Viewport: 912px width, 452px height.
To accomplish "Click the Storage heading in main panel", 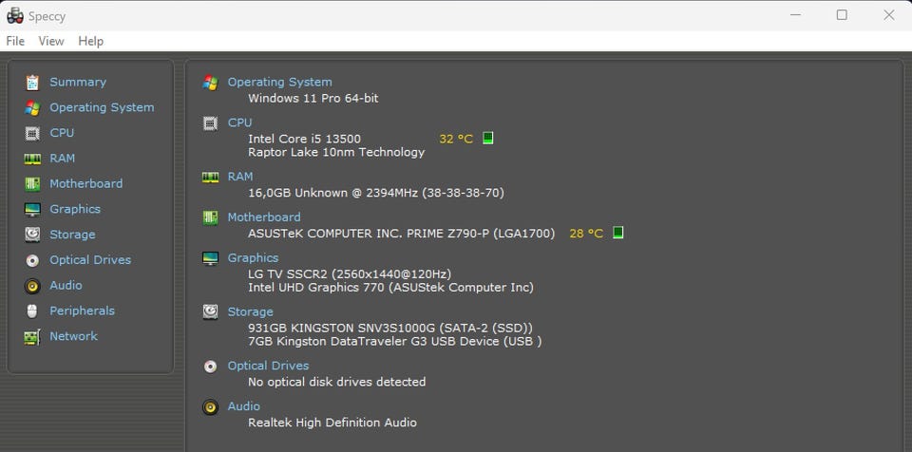I will [250, 311].
